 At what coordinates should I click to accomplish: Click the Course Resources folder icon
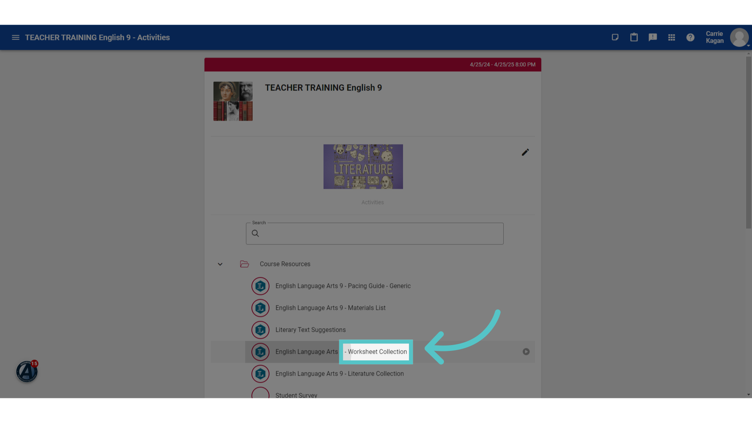point(244,264)
